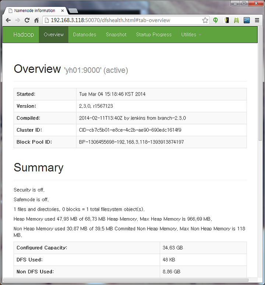Go back with the browser back arrow
The width and height of the screenshot is (265, 285).
pyautogui.click(x=8, y=20)
